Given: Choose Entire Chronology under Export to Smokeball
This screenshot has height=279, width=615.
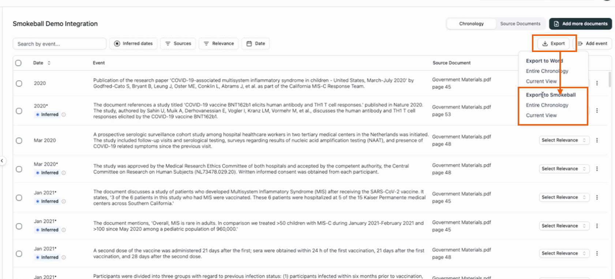Looking at the screenshot, I should point(547,105).
